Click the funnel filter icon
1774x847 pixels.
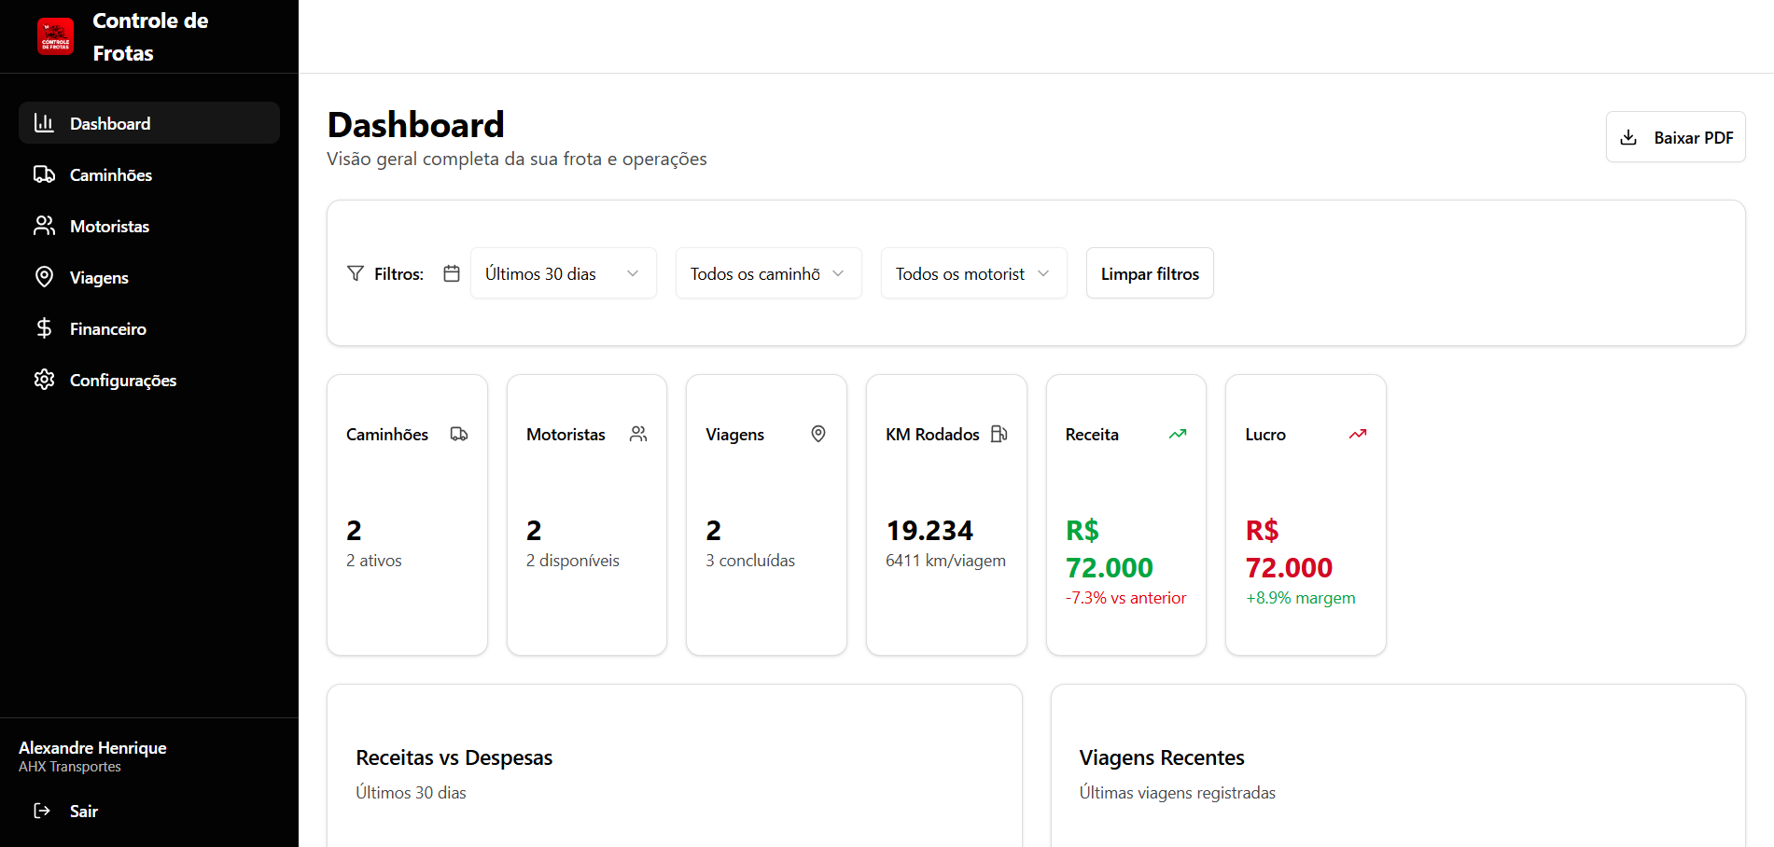[356, 273]
